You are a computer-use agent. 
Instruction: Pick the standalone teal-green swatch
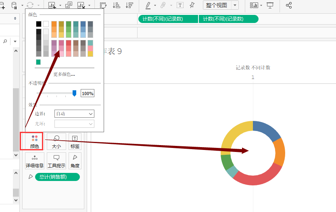(38, 62)
